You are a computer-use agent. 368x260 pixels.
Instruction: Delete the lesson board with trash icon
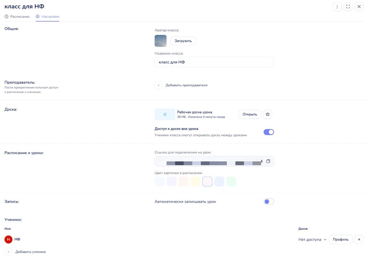[267, 114]
